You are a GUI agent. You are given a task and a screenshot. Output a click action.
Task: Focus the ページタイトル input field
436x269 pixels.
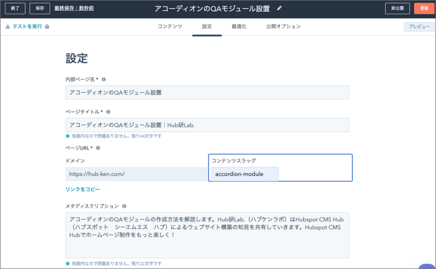pyautogui.click(x=207, y=125)
